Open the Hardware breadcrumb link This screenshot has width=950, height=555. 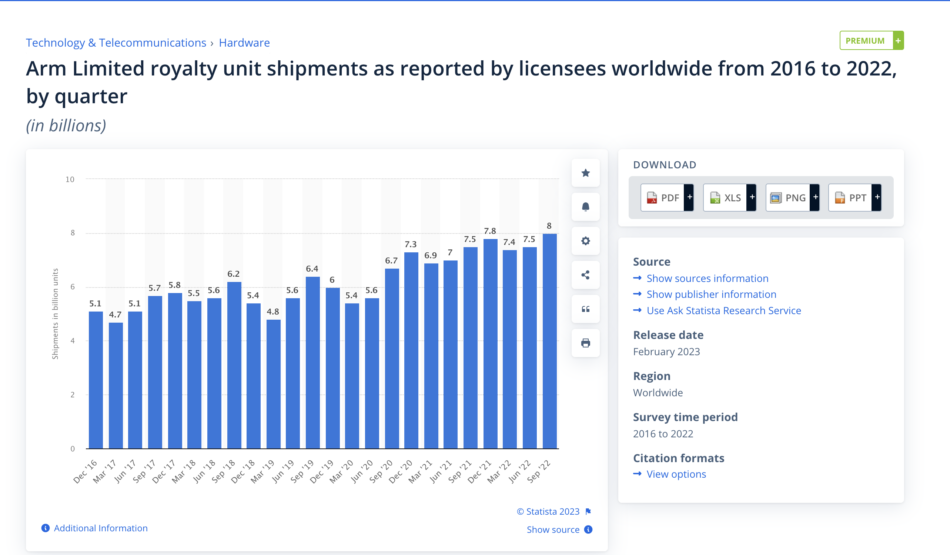[x=244, y=43]
